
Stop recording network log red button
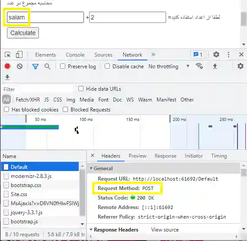click(7, 67)
